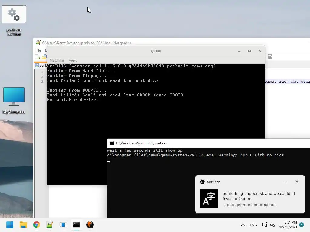Open network status tray icon
The height and width of the screenshot is (232, 310).
tap(265, 225)
